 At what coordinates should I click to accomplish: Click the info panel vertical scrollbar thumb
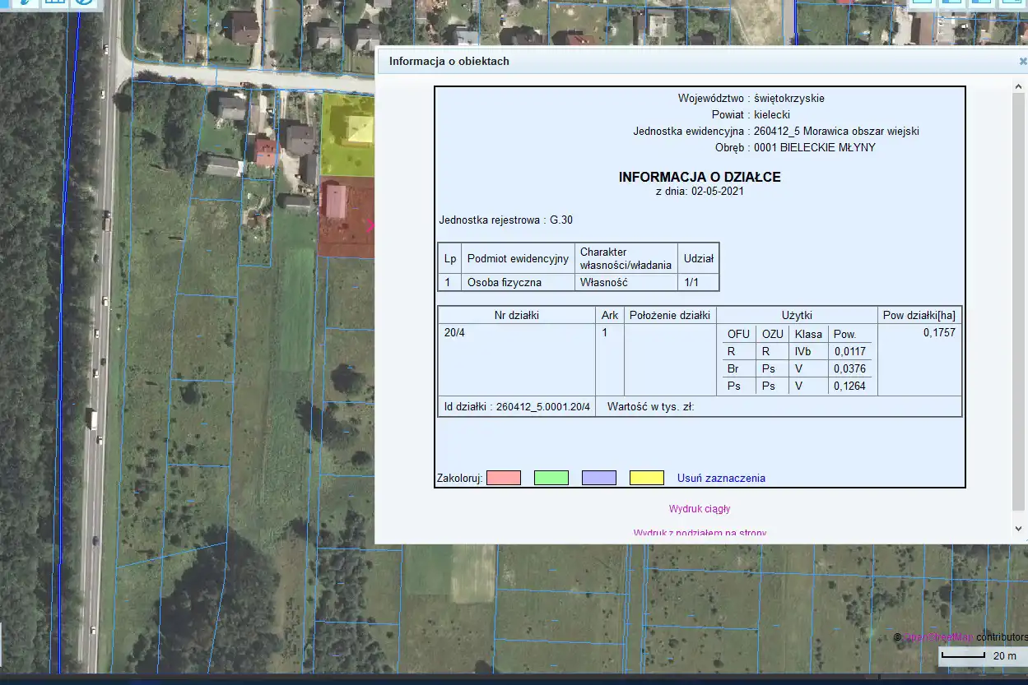click(x=1019, y=288)
